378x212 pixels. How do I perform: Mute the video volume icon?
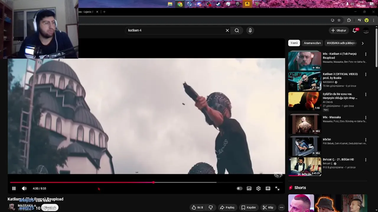click(x=24, y=188)
